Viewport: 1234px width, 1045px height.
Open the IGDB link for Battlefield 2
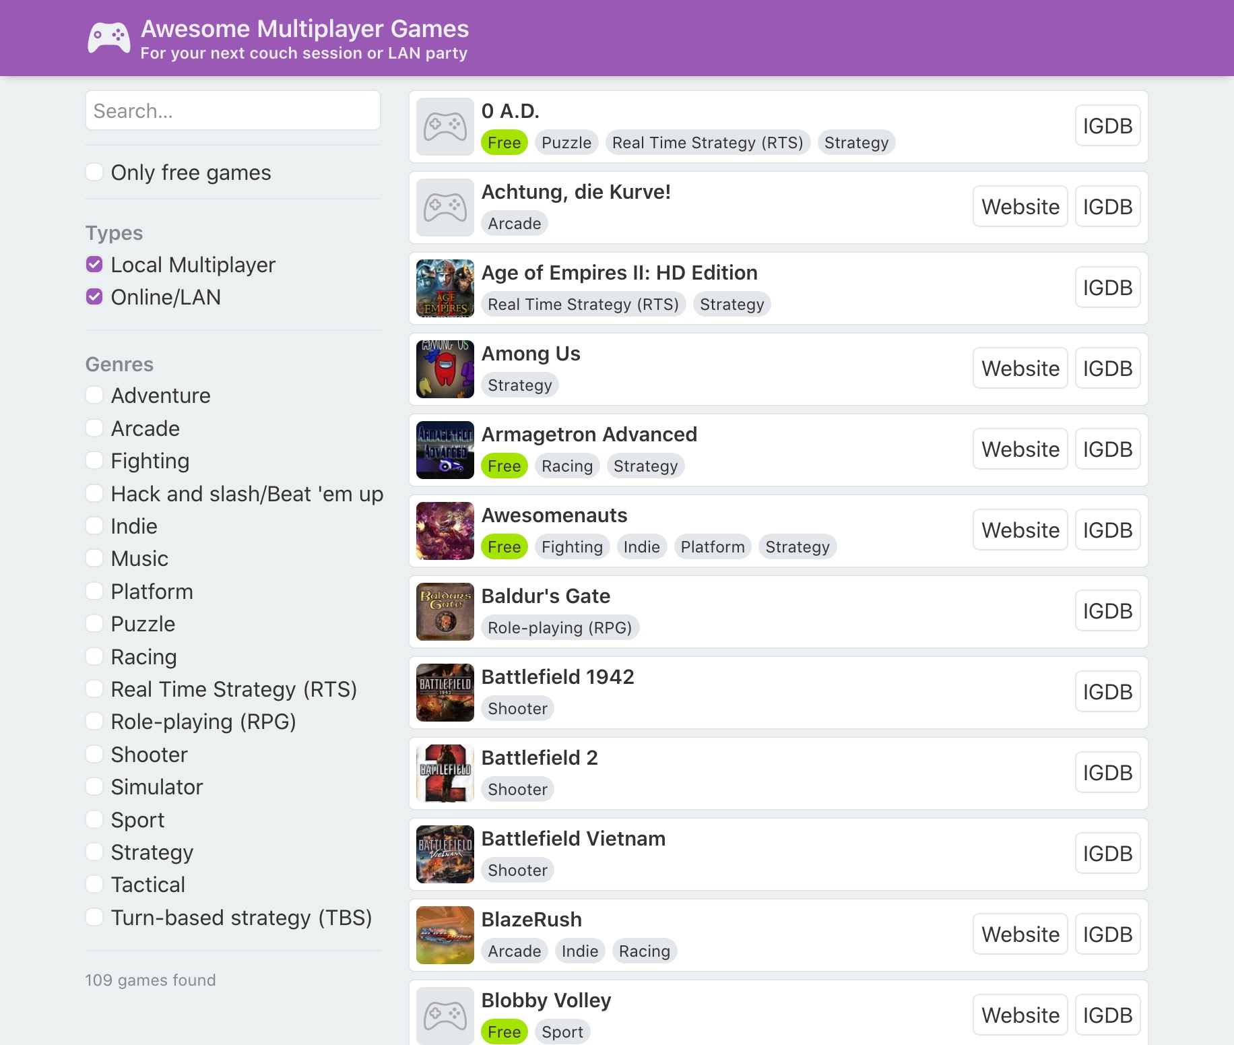click(x=1107, y=772)
